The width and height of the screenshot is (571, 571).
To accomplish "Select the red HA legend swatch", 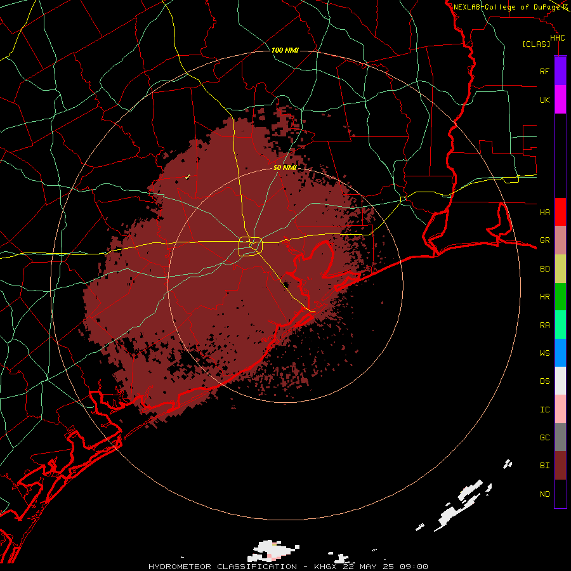I will click(560, 212).
